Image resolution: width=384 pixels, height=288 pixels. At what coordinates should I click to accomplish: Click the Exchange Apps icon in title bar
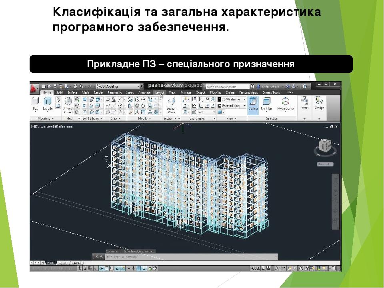click(288, 86)
